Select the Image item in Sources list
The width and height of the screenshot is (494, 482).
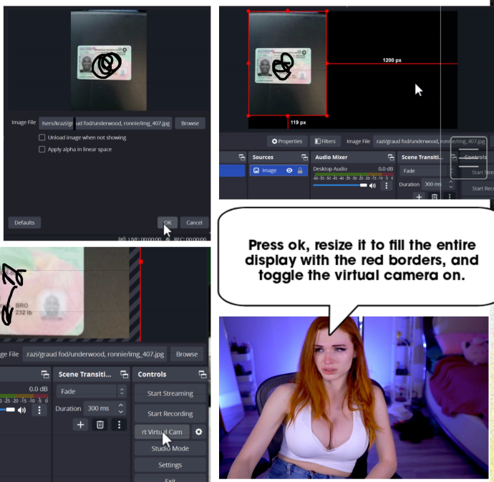click(x=268, y=170)
